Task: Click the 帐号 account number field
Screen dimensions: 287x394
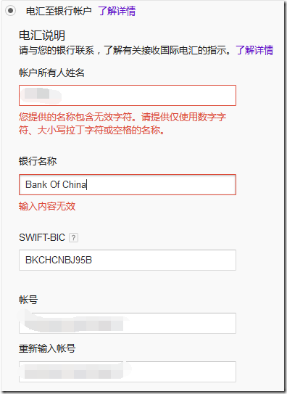Action: pos(128,323)
